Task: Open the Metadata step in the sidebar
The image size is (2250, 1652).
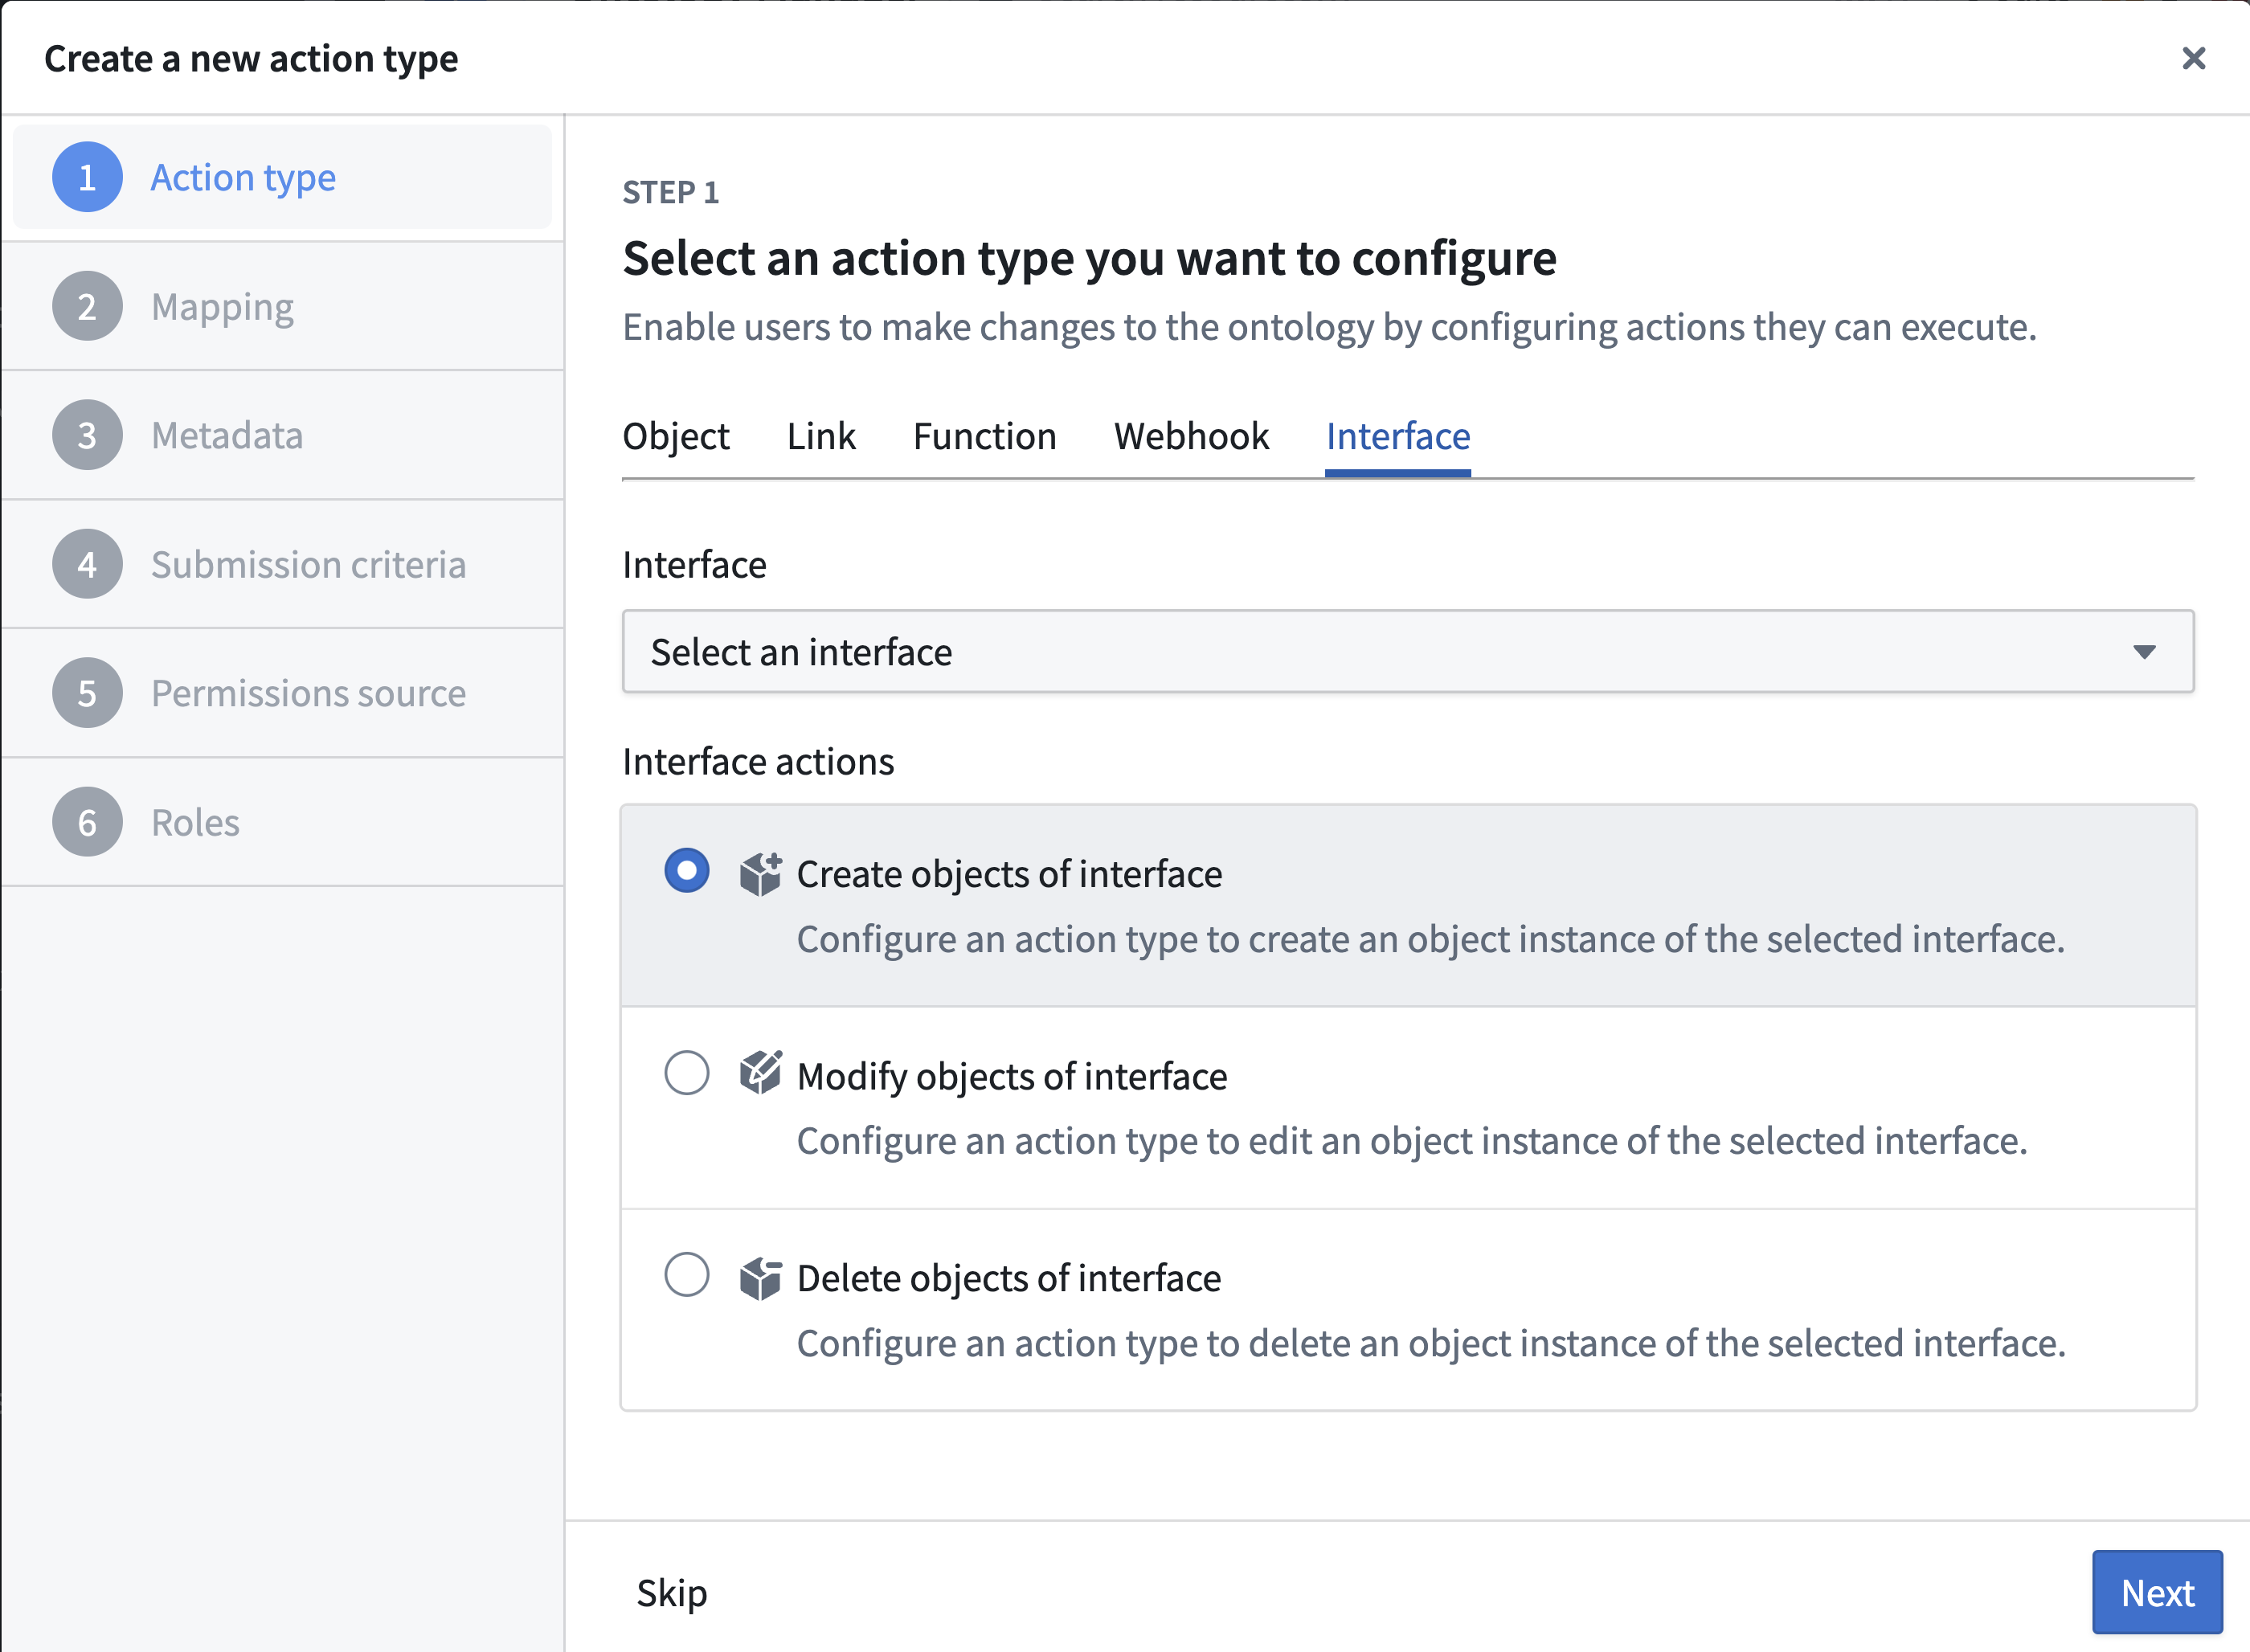Action: click(228, 435)
